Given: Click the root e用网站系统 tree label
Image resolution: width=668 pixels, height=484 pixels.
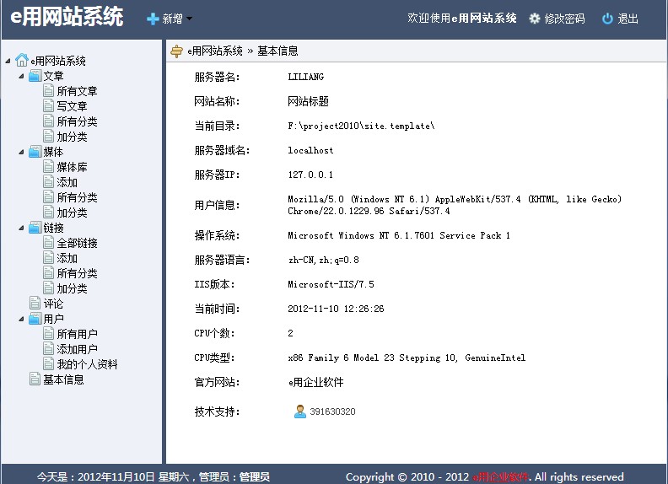Looking at the screenshot, I should pyautogui.click(x=58, y=61).
